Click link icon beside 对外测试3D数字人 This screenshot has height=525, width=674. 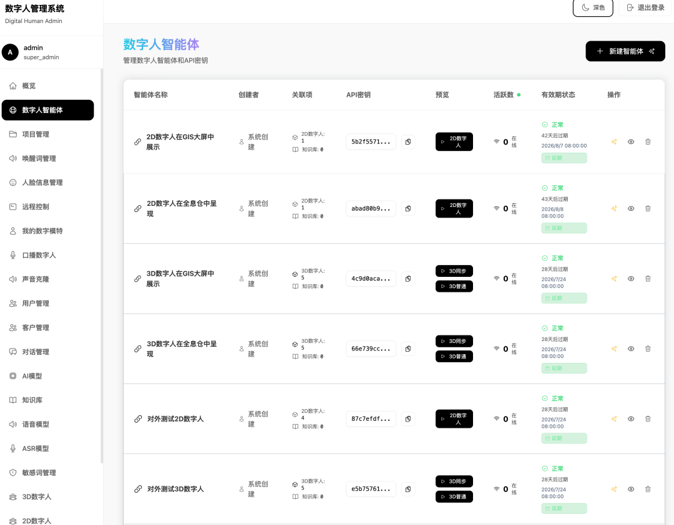click(x=137, y=489)
